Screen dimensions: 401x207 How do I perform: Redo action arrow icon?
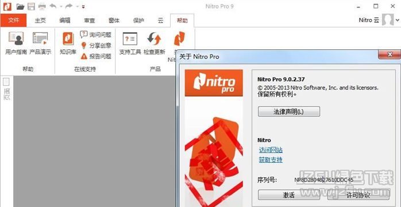[x=69, y=6]
